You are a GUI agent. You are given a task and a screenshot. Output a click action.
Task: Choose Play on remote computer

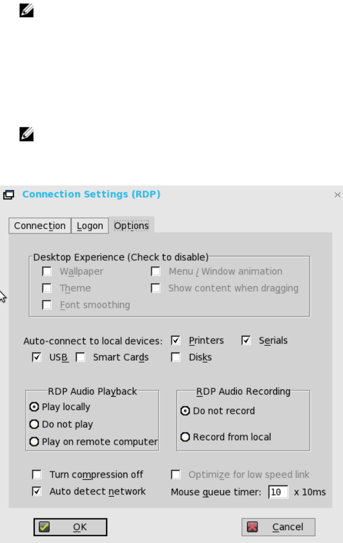[35, 442]
